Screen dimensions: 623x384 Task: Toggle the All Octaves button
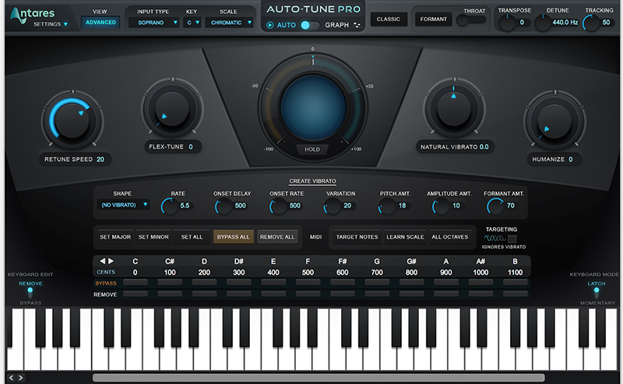coord(450,237)
